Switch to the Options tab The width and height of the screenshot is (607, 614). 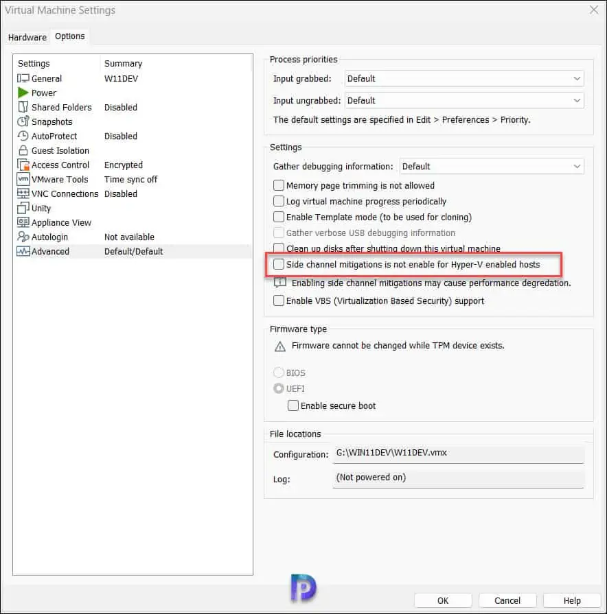[x=70, y=36]
